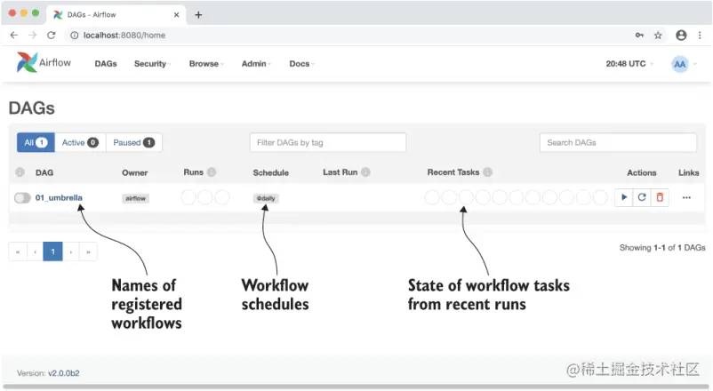Go to first page with « button
Screen dimensions: 713x391
18,251
